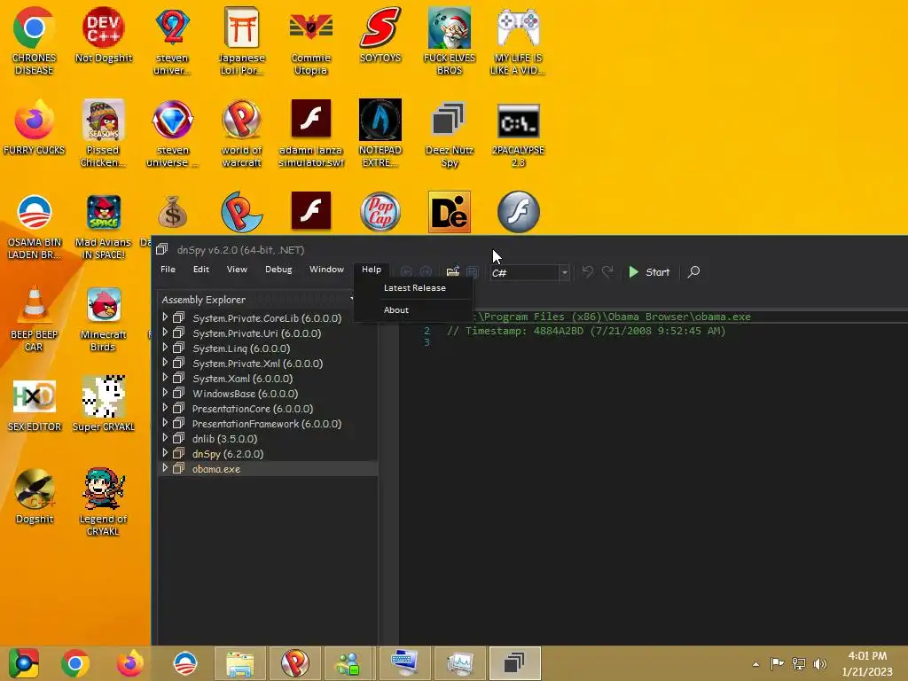Viewport: 908px width, 681px height.
Task: Expand dnSpy (6.2.0.0) assembly node
Action: coord(165,453)
